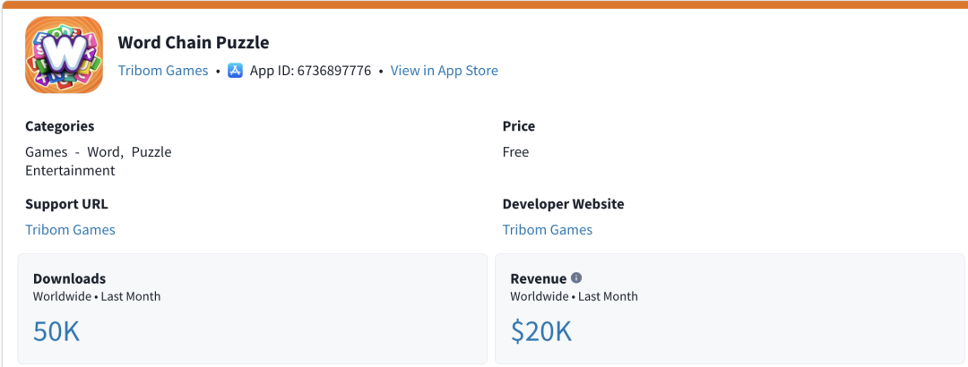
Task: Click the Games - Word, Puzzle category text
Action: tap(99, 152)
